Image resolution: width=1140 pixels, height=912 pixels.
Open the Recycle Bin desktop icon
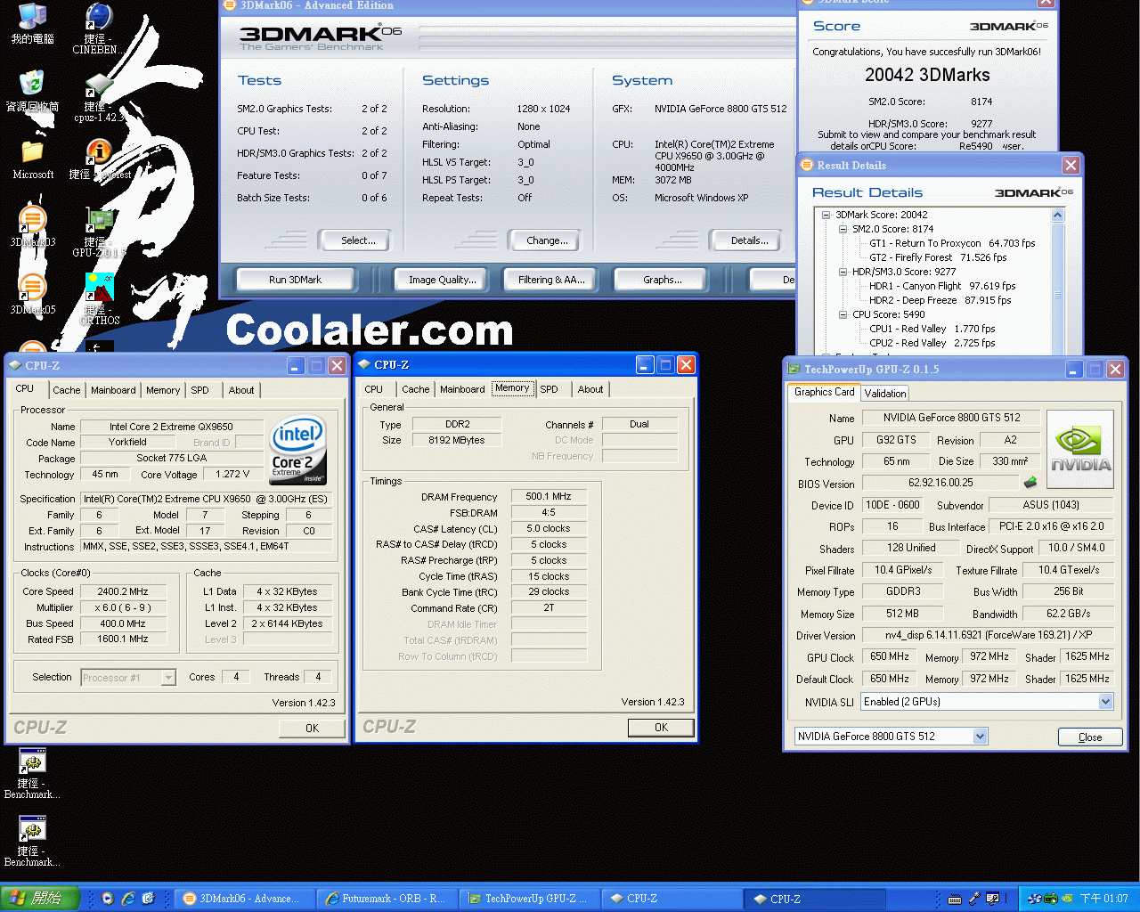click(x=33, y=91)
